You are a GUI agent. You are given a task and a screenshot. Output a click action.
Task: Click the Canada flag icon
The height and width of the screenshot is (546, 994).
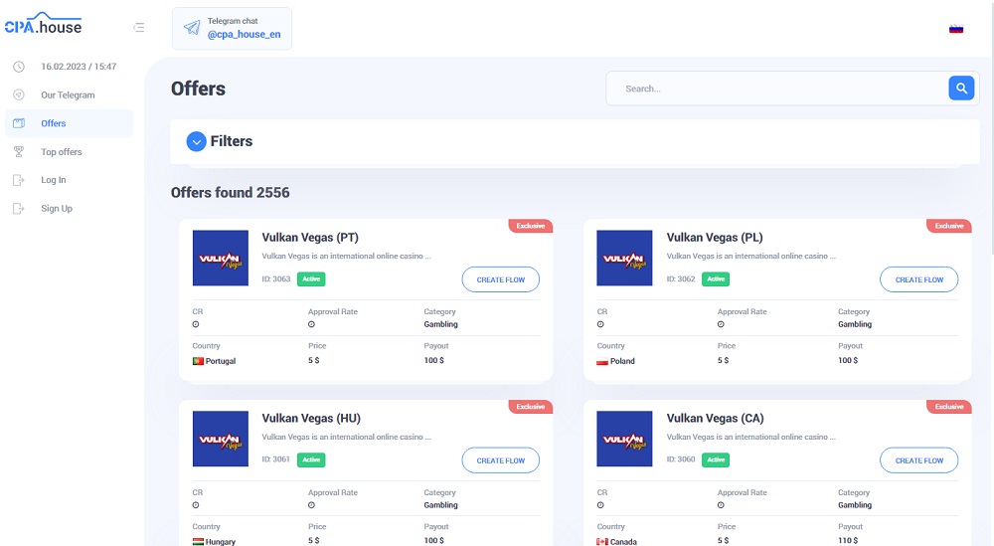coord(602,542)
